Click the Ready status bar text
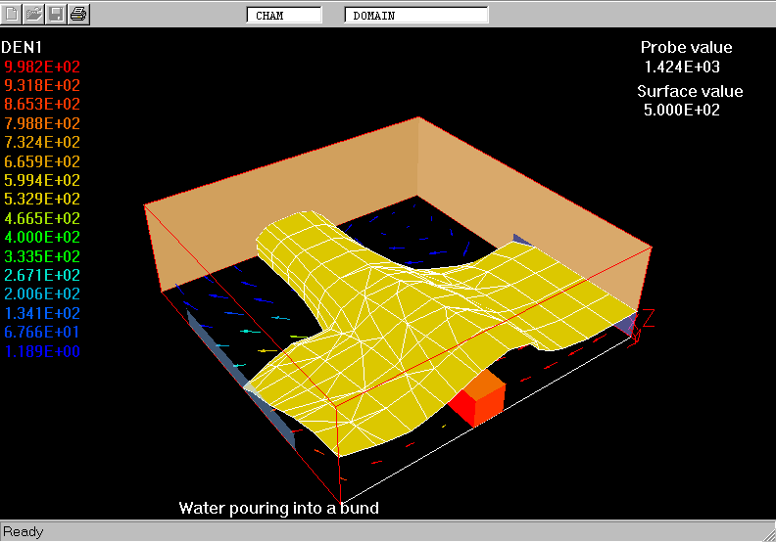Image resolution: width=776 pixels, height=542 pixels. click(x=23, y=532)
